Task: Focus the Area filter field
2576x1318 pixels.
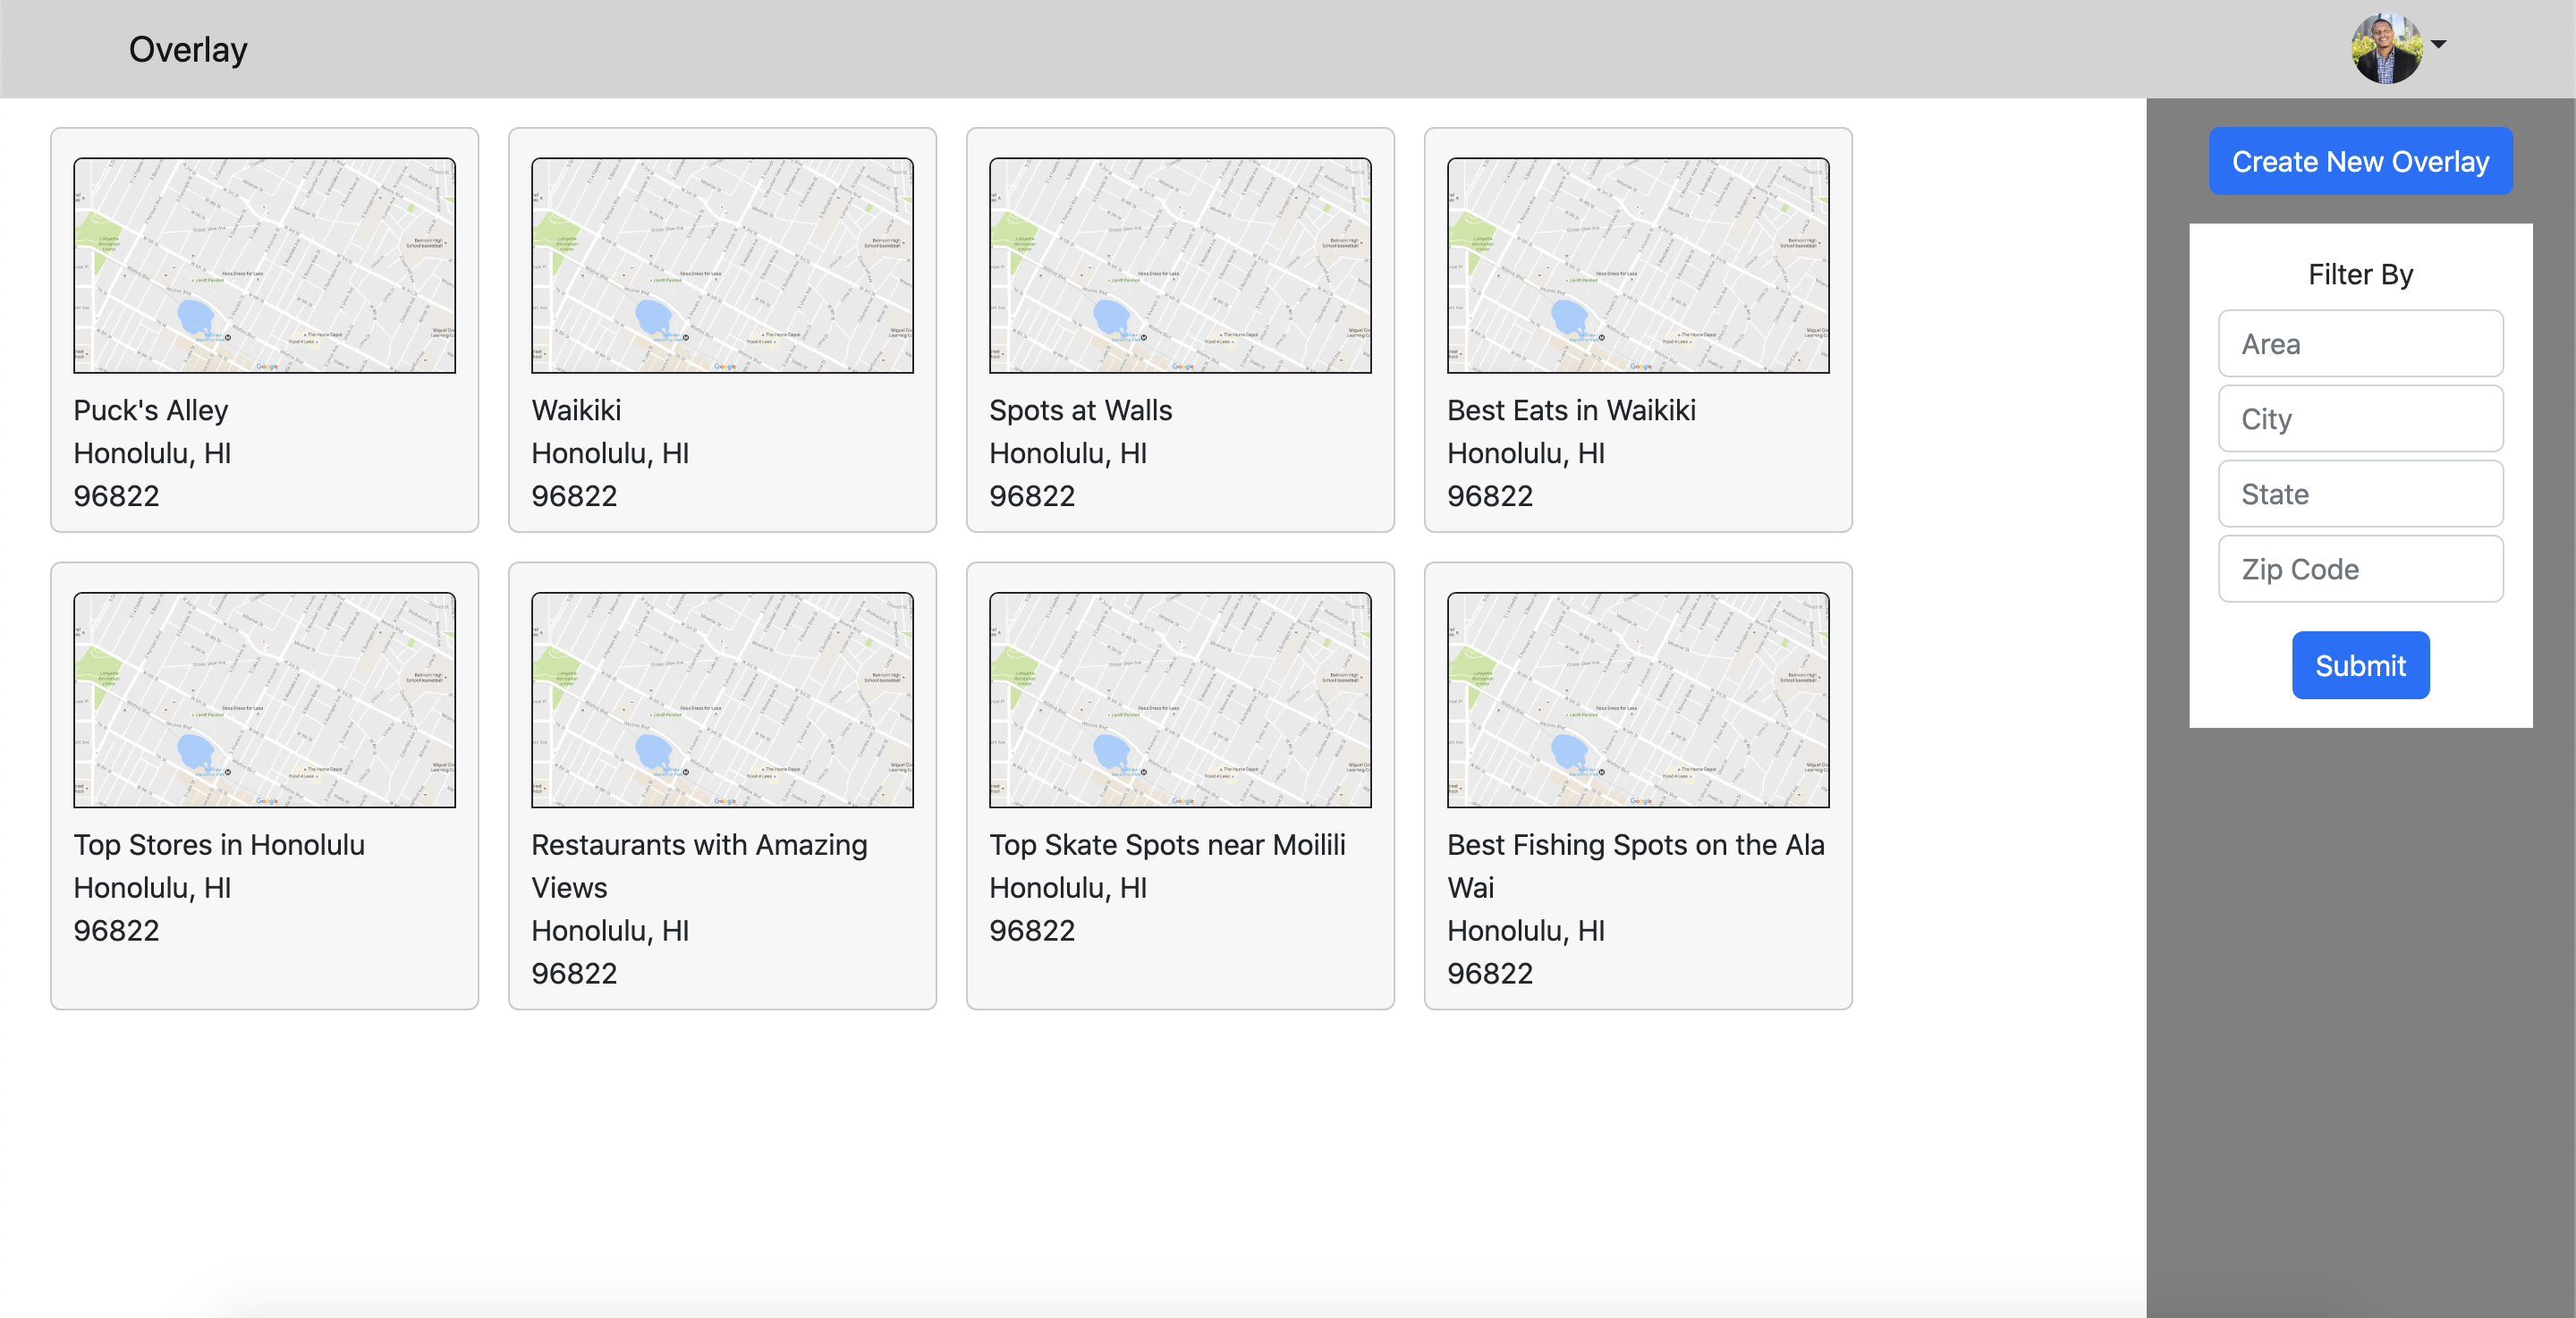Action: point(2360,343)
